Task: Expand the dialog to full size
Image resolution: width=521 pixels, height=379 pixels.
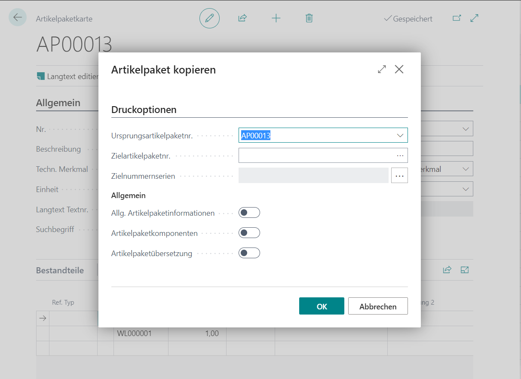Action: click(x=382, y=69)
